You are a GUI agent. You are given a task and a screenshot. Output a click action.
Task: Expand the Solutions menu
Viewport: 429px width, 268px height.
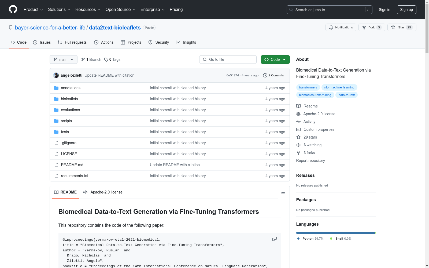(x=59, y=10)
